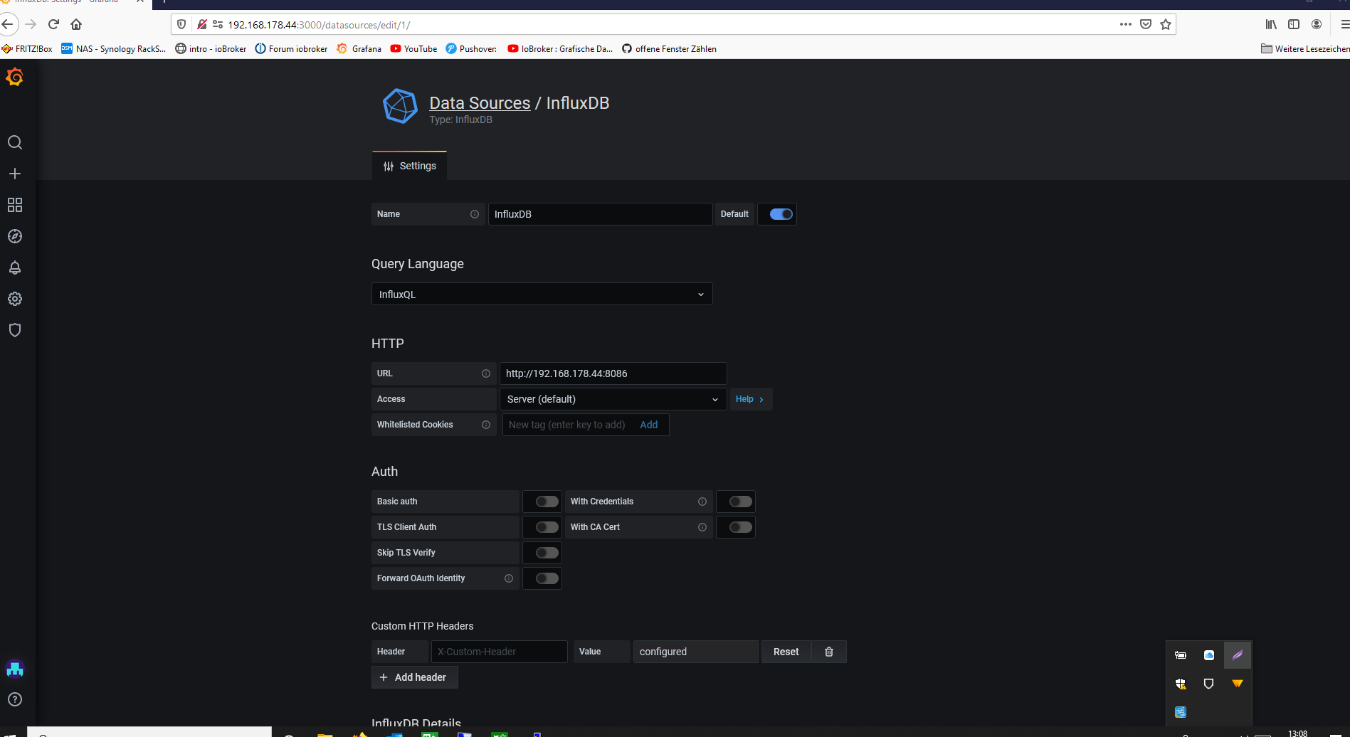Open the Firefox page actions ellipsis
Image resolution: width=1350 pixels, height=737 pixels.
(x=1126, y=24)
